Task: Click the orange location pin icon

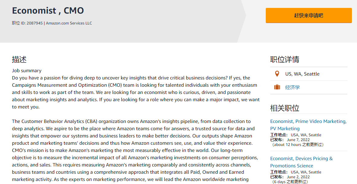Action: [x=277, y=74]
